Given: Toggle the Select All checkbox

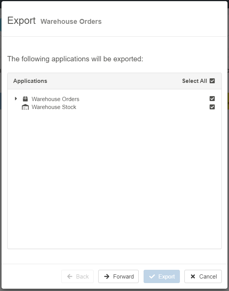Looking at the screenshot, I should coord(212,81).
